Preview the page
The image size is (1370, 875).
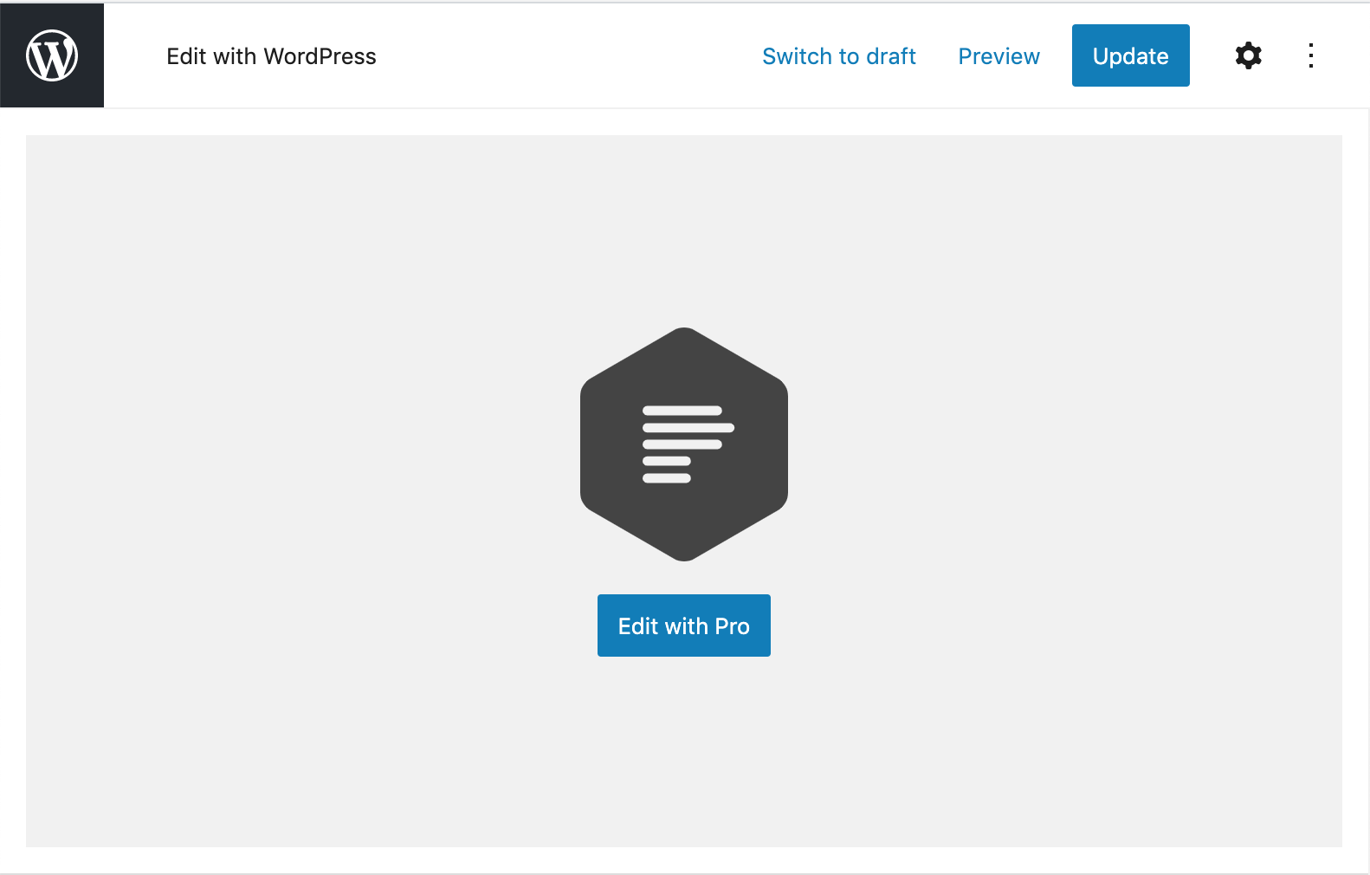(998, 56)
